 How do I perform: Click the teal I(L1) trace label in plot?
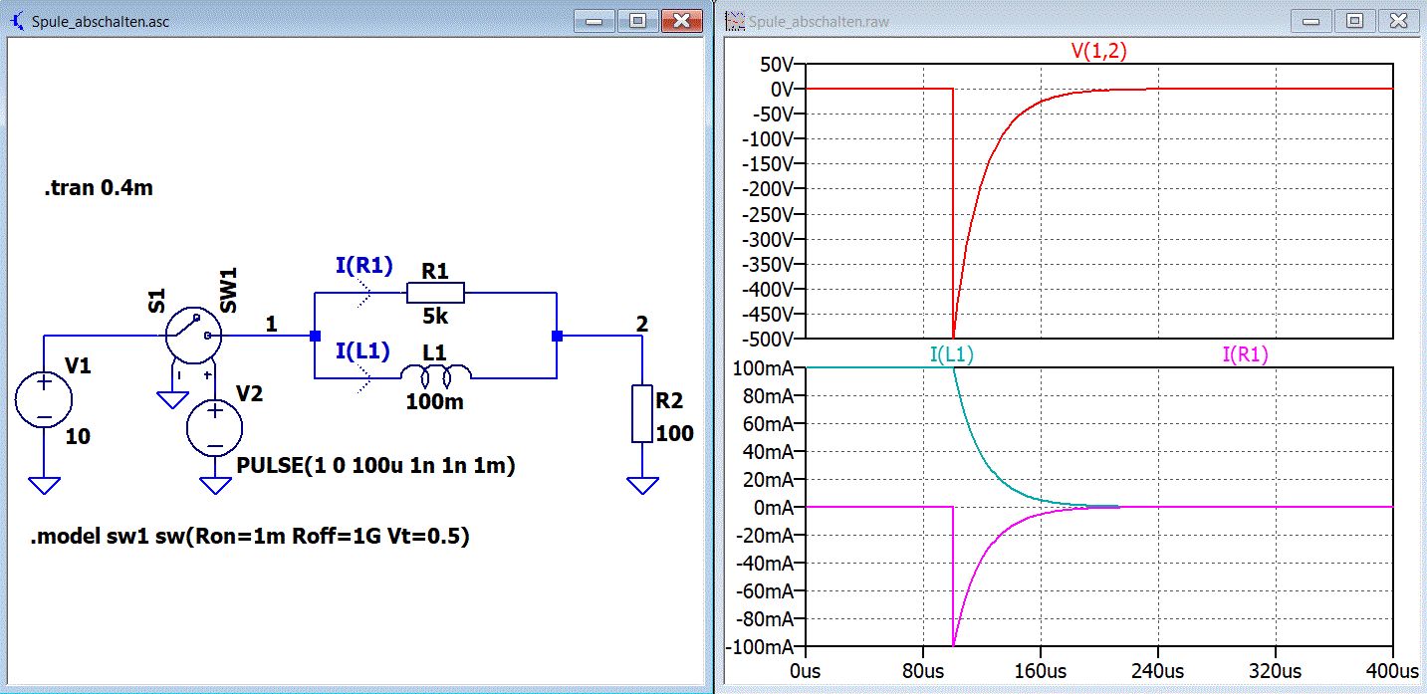point(952,355)
